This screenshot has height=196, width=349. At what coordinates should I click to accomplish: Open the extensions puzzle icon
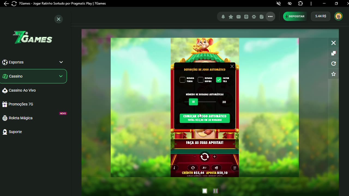[300, 4]
